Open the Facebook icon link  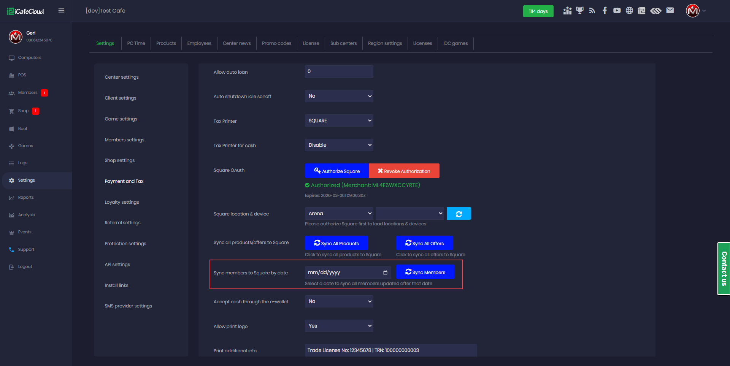[x=605, y=11]
